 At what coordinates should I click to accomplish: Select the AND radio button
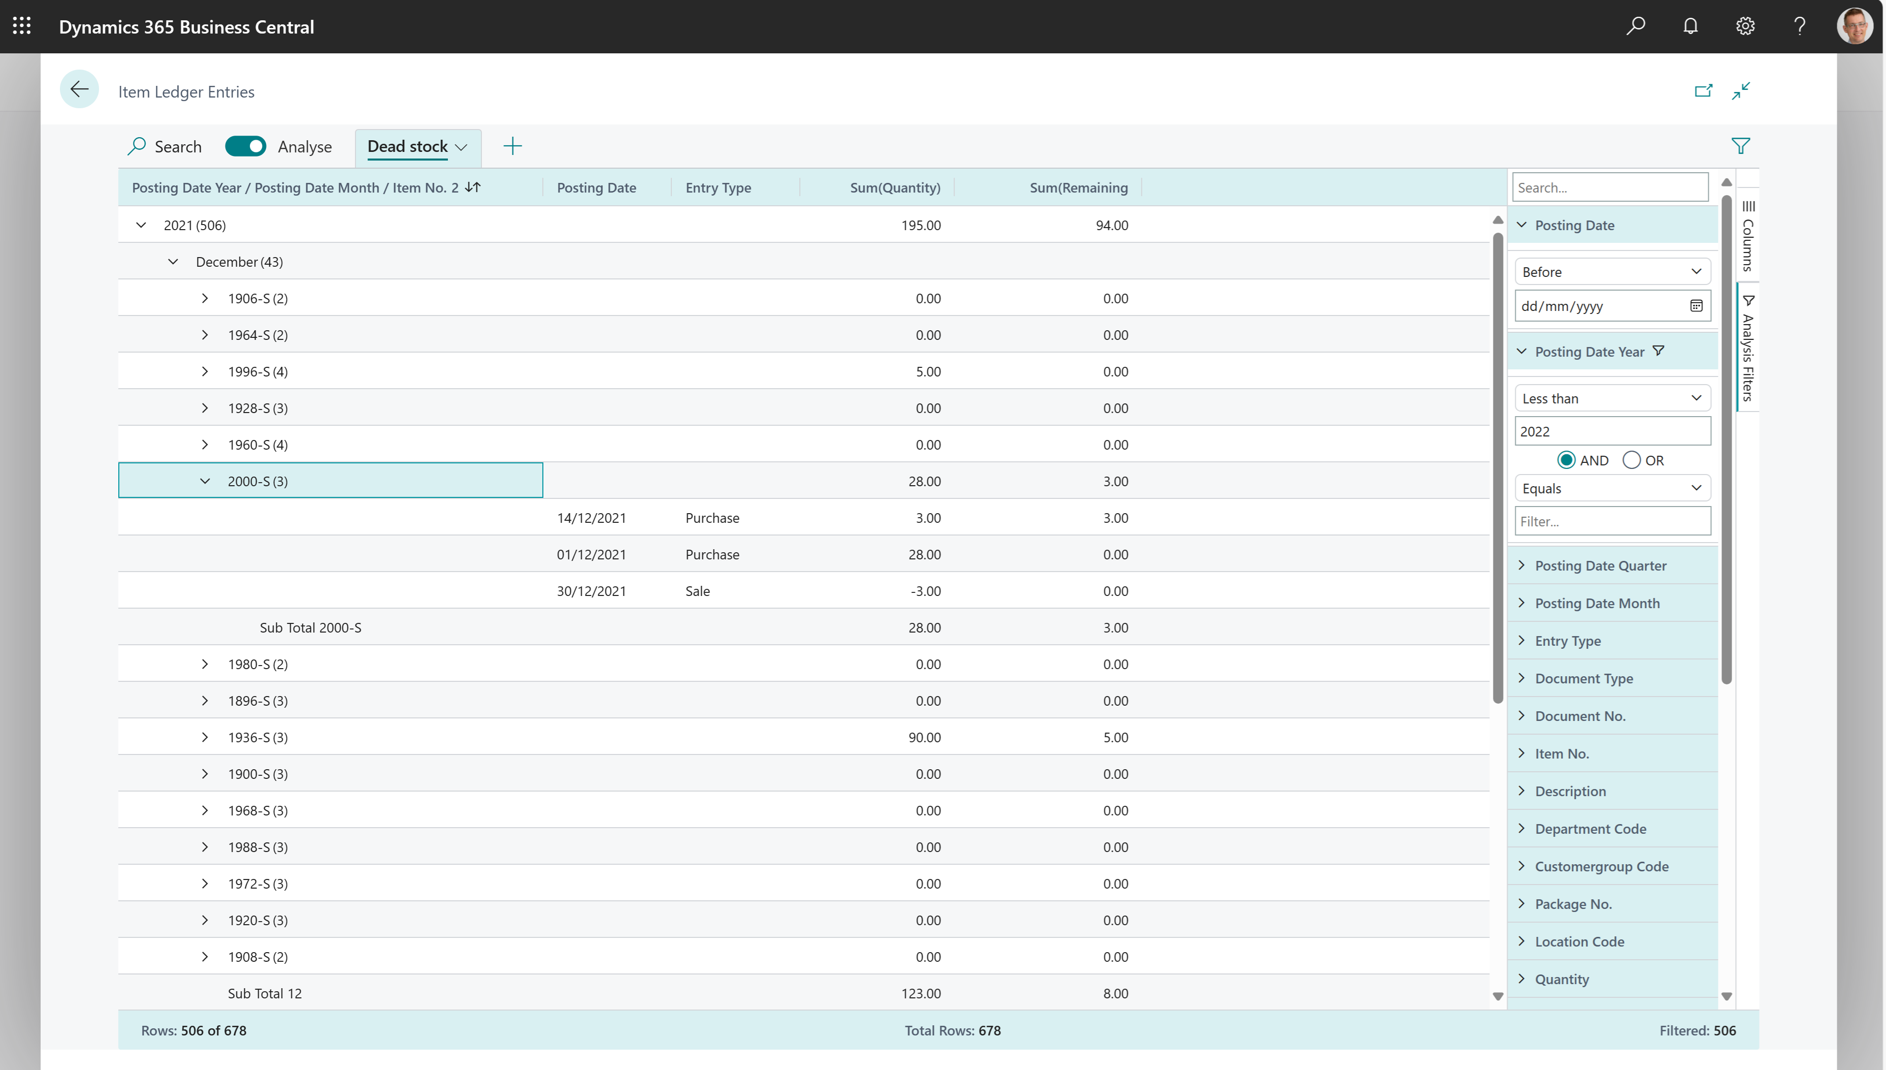coord(1566,460)
